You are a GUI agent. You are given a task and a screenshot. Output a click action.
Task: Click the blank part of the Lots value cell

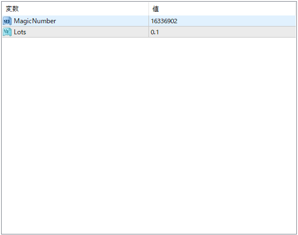(227, 32)
